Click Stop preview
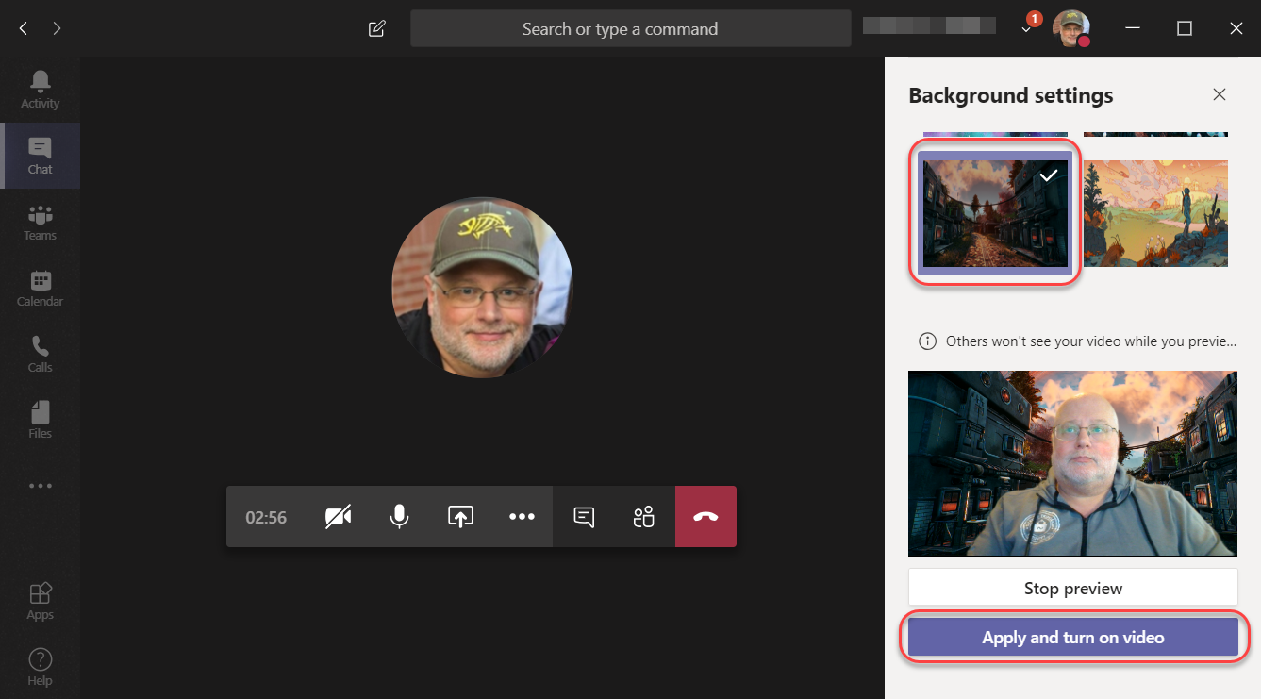The height and width of the screenshot is (699, 1261). click(x=1072, y=588)
